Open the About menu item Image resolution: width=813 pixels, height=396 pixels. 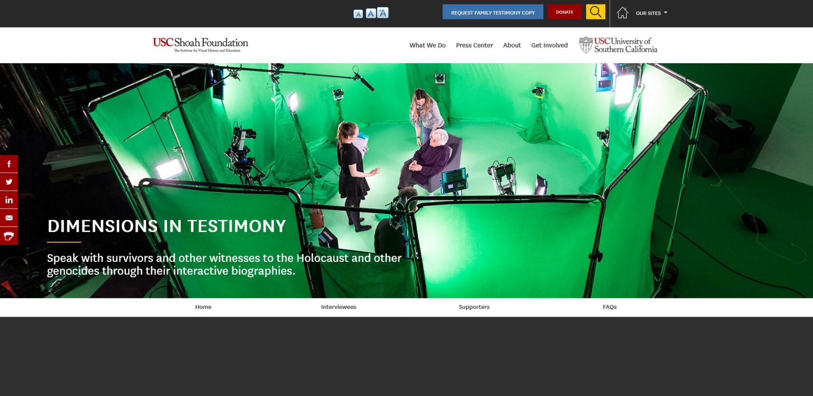[512, 45]
